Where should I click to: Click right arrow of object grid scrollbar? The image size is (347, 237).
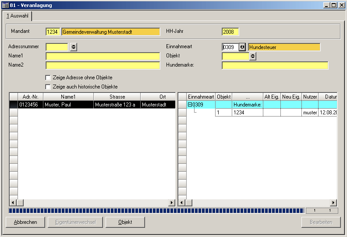[333, 203]
